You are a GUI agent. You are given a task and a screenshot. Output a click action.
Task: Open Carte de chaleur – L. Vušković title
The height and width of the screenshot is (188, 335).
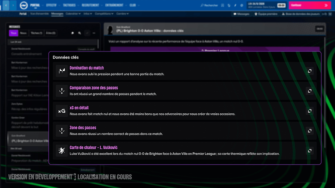click(94, 148)
